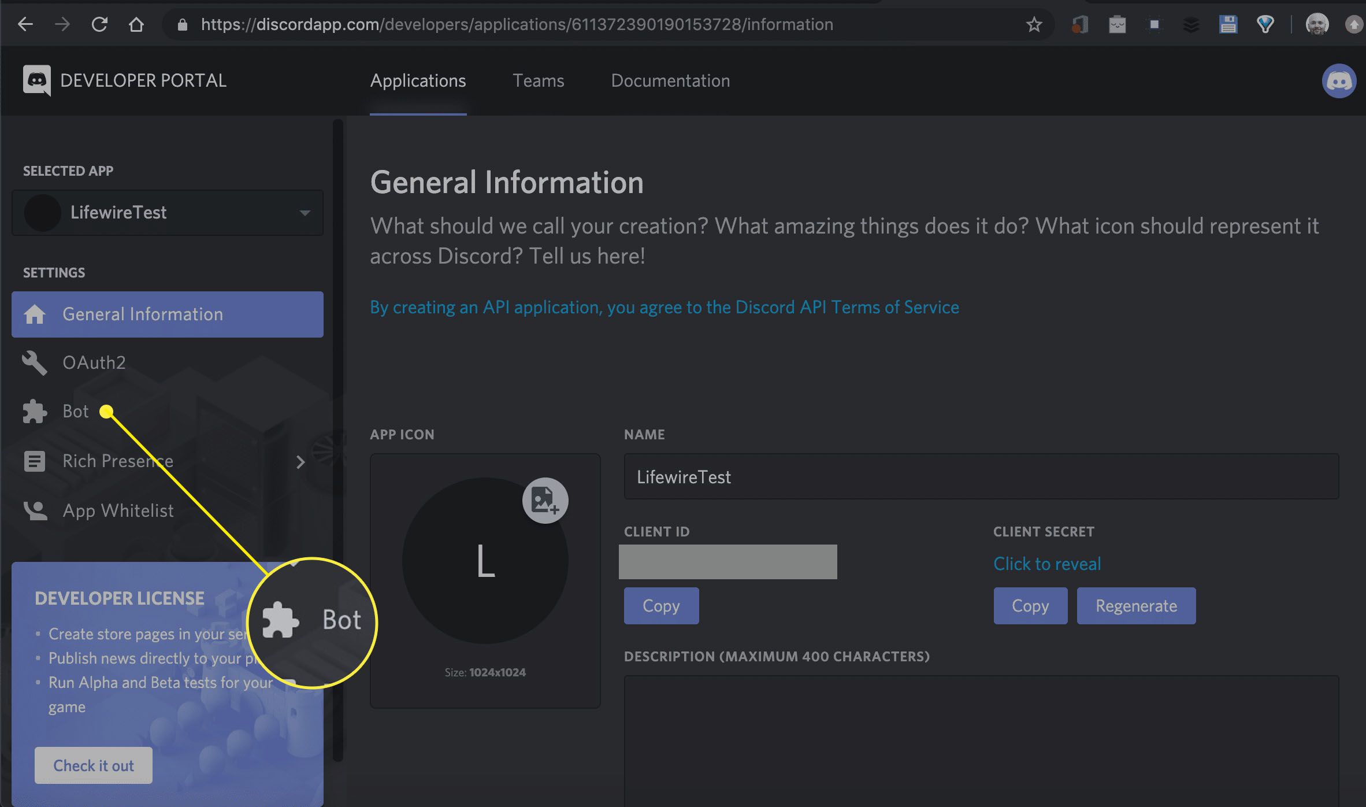The width and height of the screenshot is (1366, 807).
Task: Click the Check it out button
Action: [94, 765]
